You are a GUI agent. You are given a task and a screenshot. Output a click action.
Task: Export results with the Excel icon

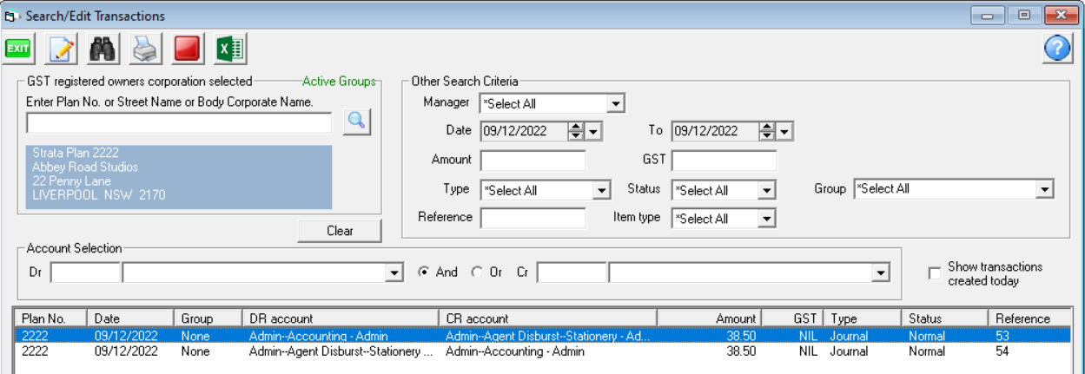[x=231, y=49]
